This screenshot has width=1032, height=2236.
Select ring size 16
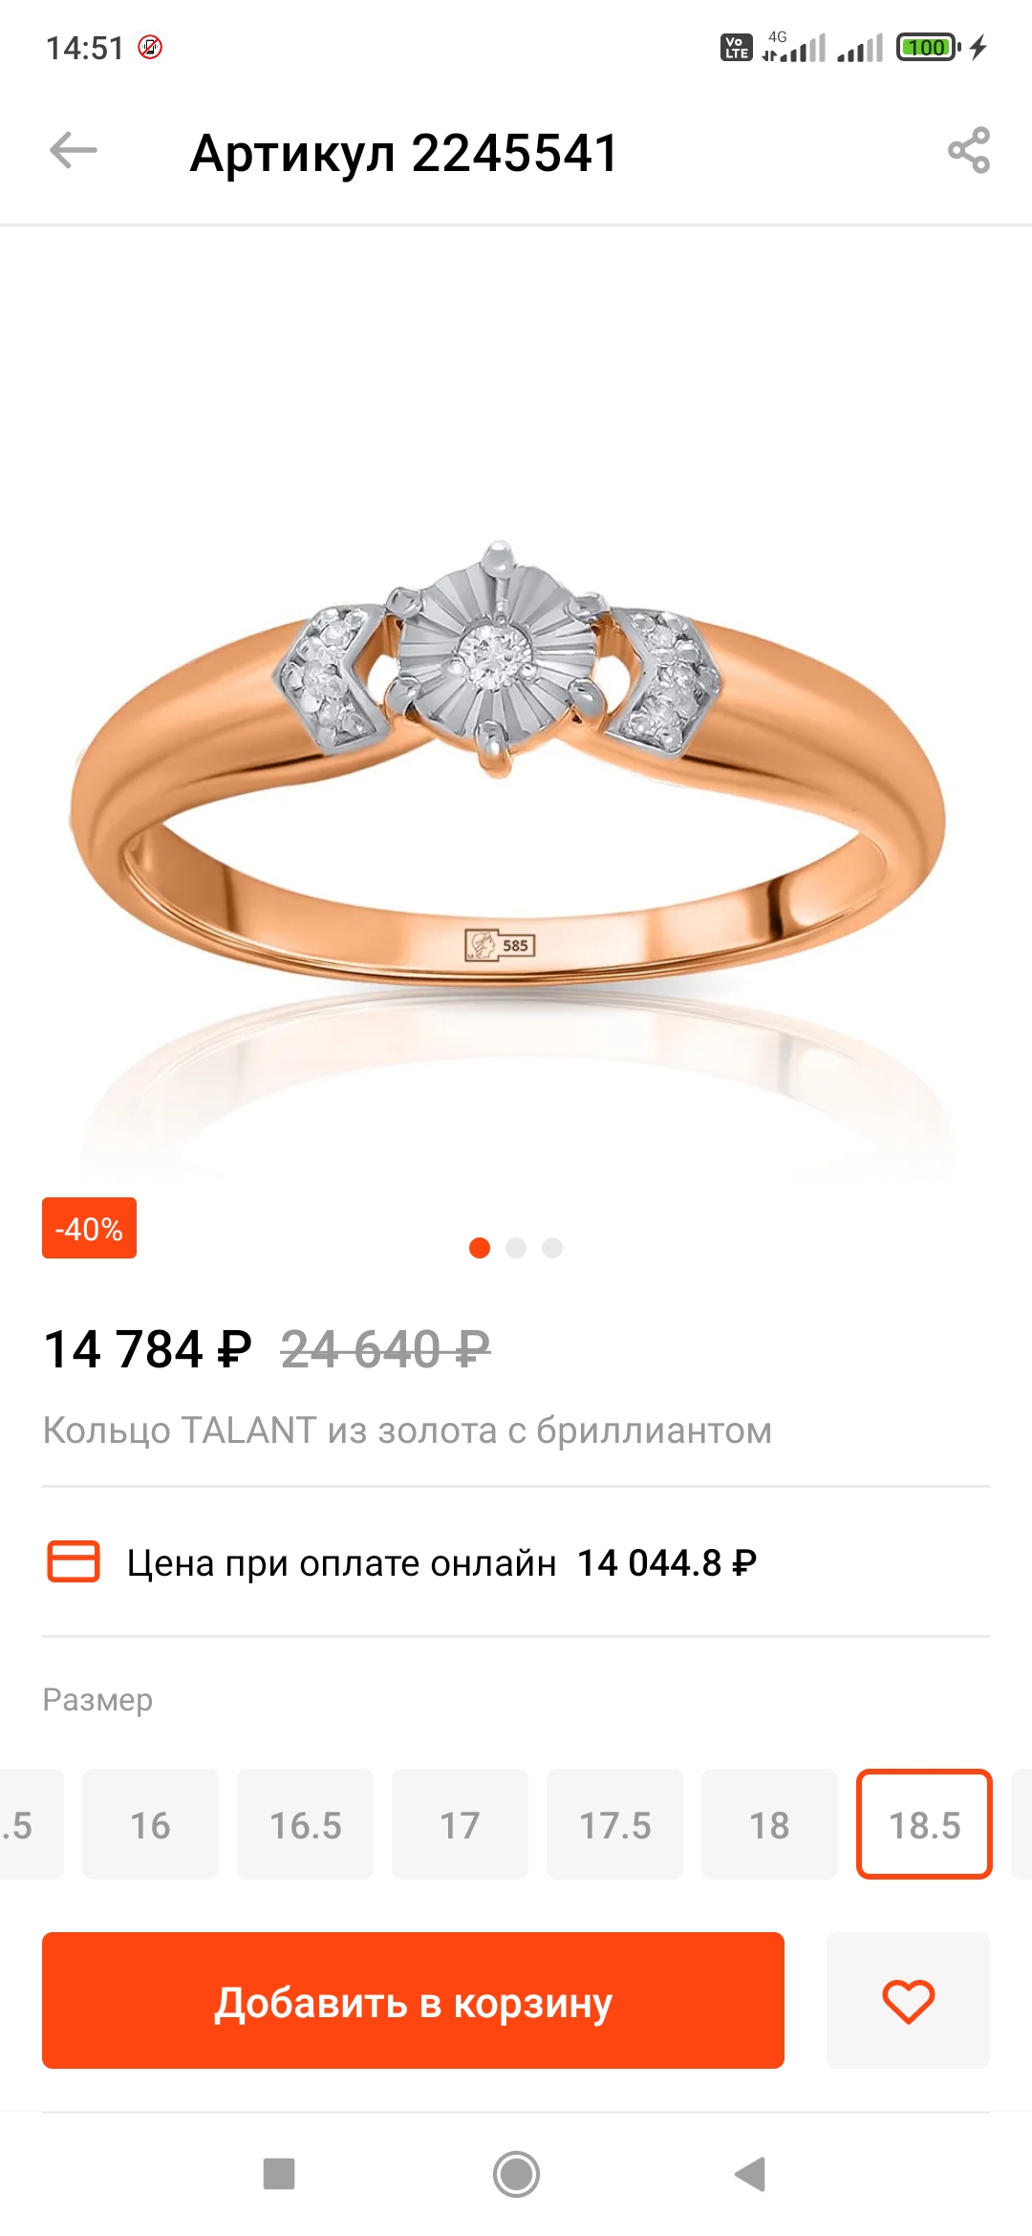[150, 1824]
